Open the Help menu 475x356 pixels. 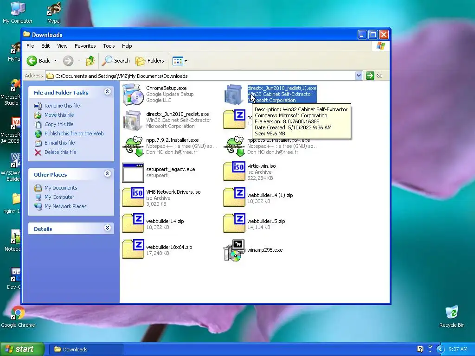point(127,46)
